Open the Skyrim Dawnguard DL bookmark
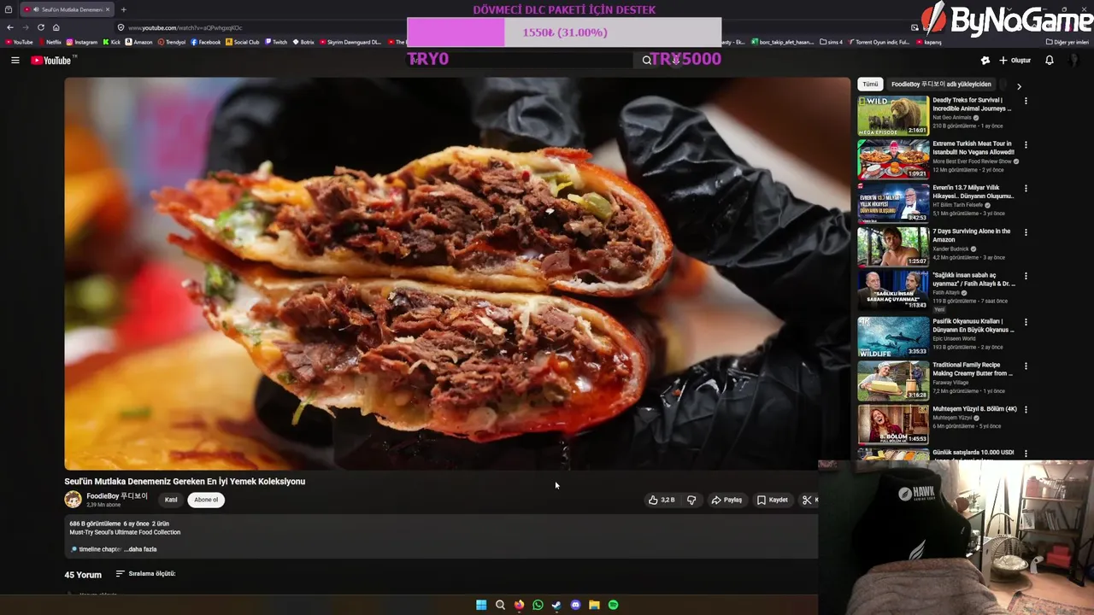The width and height of the screenshot is (1094, 615). 350,42
